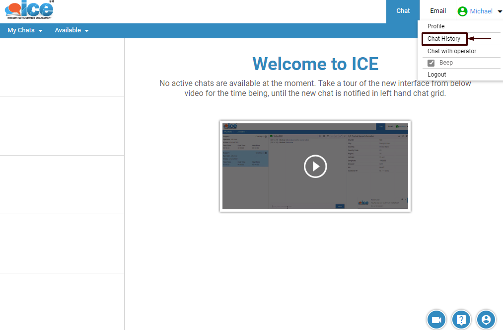Viewport: 503px width, 330px height.
Task: Toggle the Beep checkbox
Action: pos(431,63)
